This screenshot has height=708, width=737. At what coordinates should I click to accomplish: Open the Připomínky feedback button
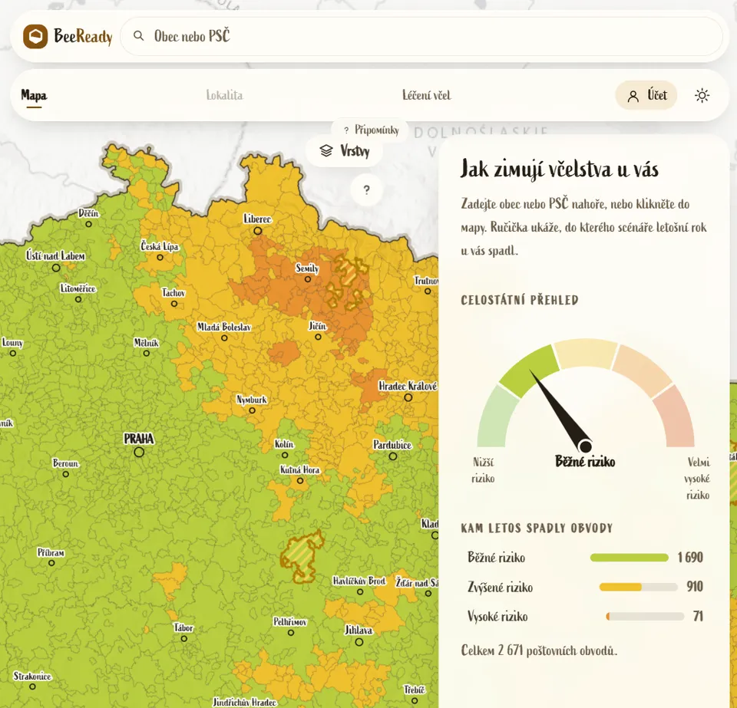point(370,130)
